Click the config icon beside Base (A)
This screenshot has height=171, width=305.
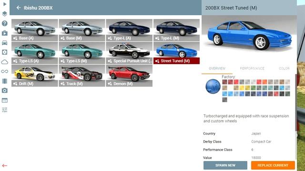point(15,38)
